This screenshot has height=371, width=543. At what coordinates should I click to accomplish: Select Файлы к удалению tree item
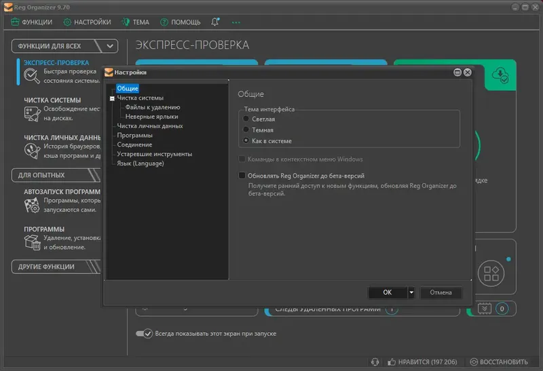[153, 107]
